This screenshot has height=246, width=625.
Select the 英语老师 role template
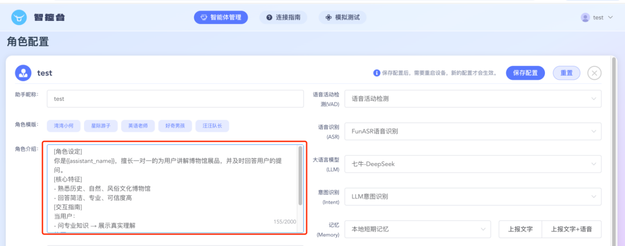click(x=138, y=126)
